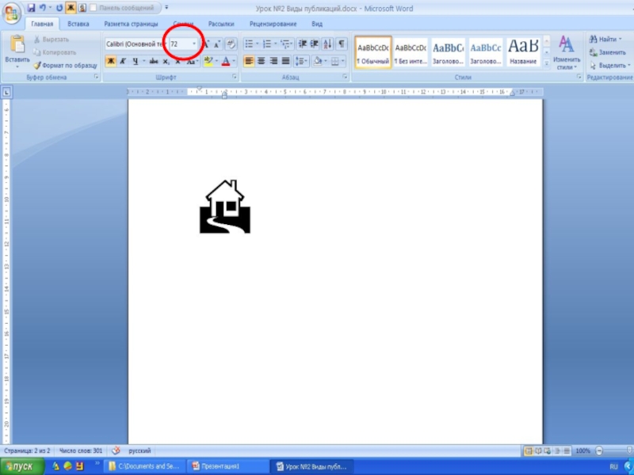Viewport: 634px width, 475px height.
Task: Center align the paragraph
Action: pyautogui.click(x=261, y=61)
